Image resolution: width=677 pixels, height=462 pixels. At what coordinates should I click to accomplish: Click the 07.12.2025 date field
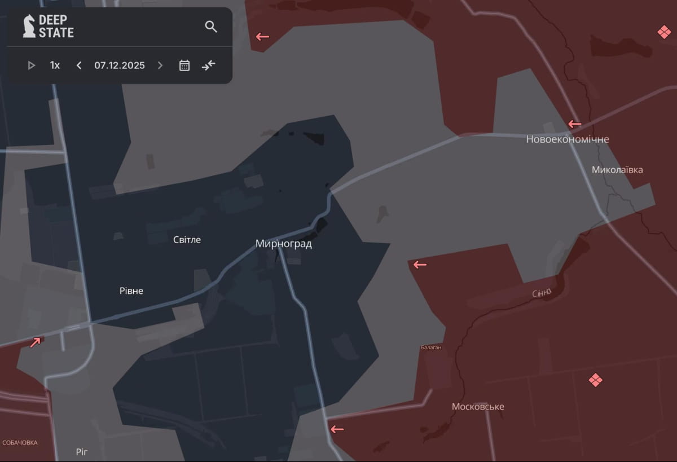(x=120, y=65)
